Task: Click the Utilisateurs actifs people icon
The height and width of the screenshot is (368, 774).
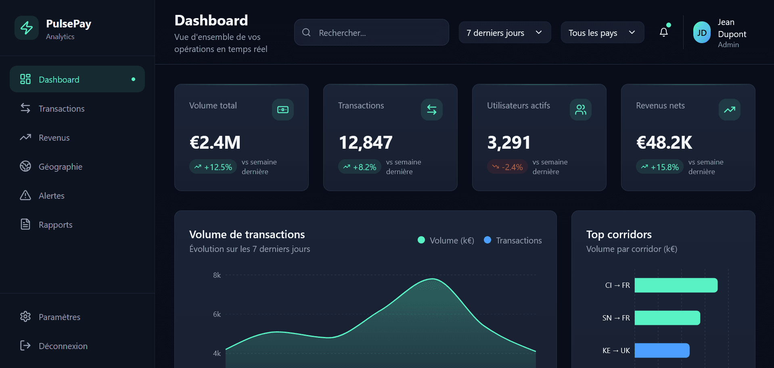Action: tap(581, 110)
